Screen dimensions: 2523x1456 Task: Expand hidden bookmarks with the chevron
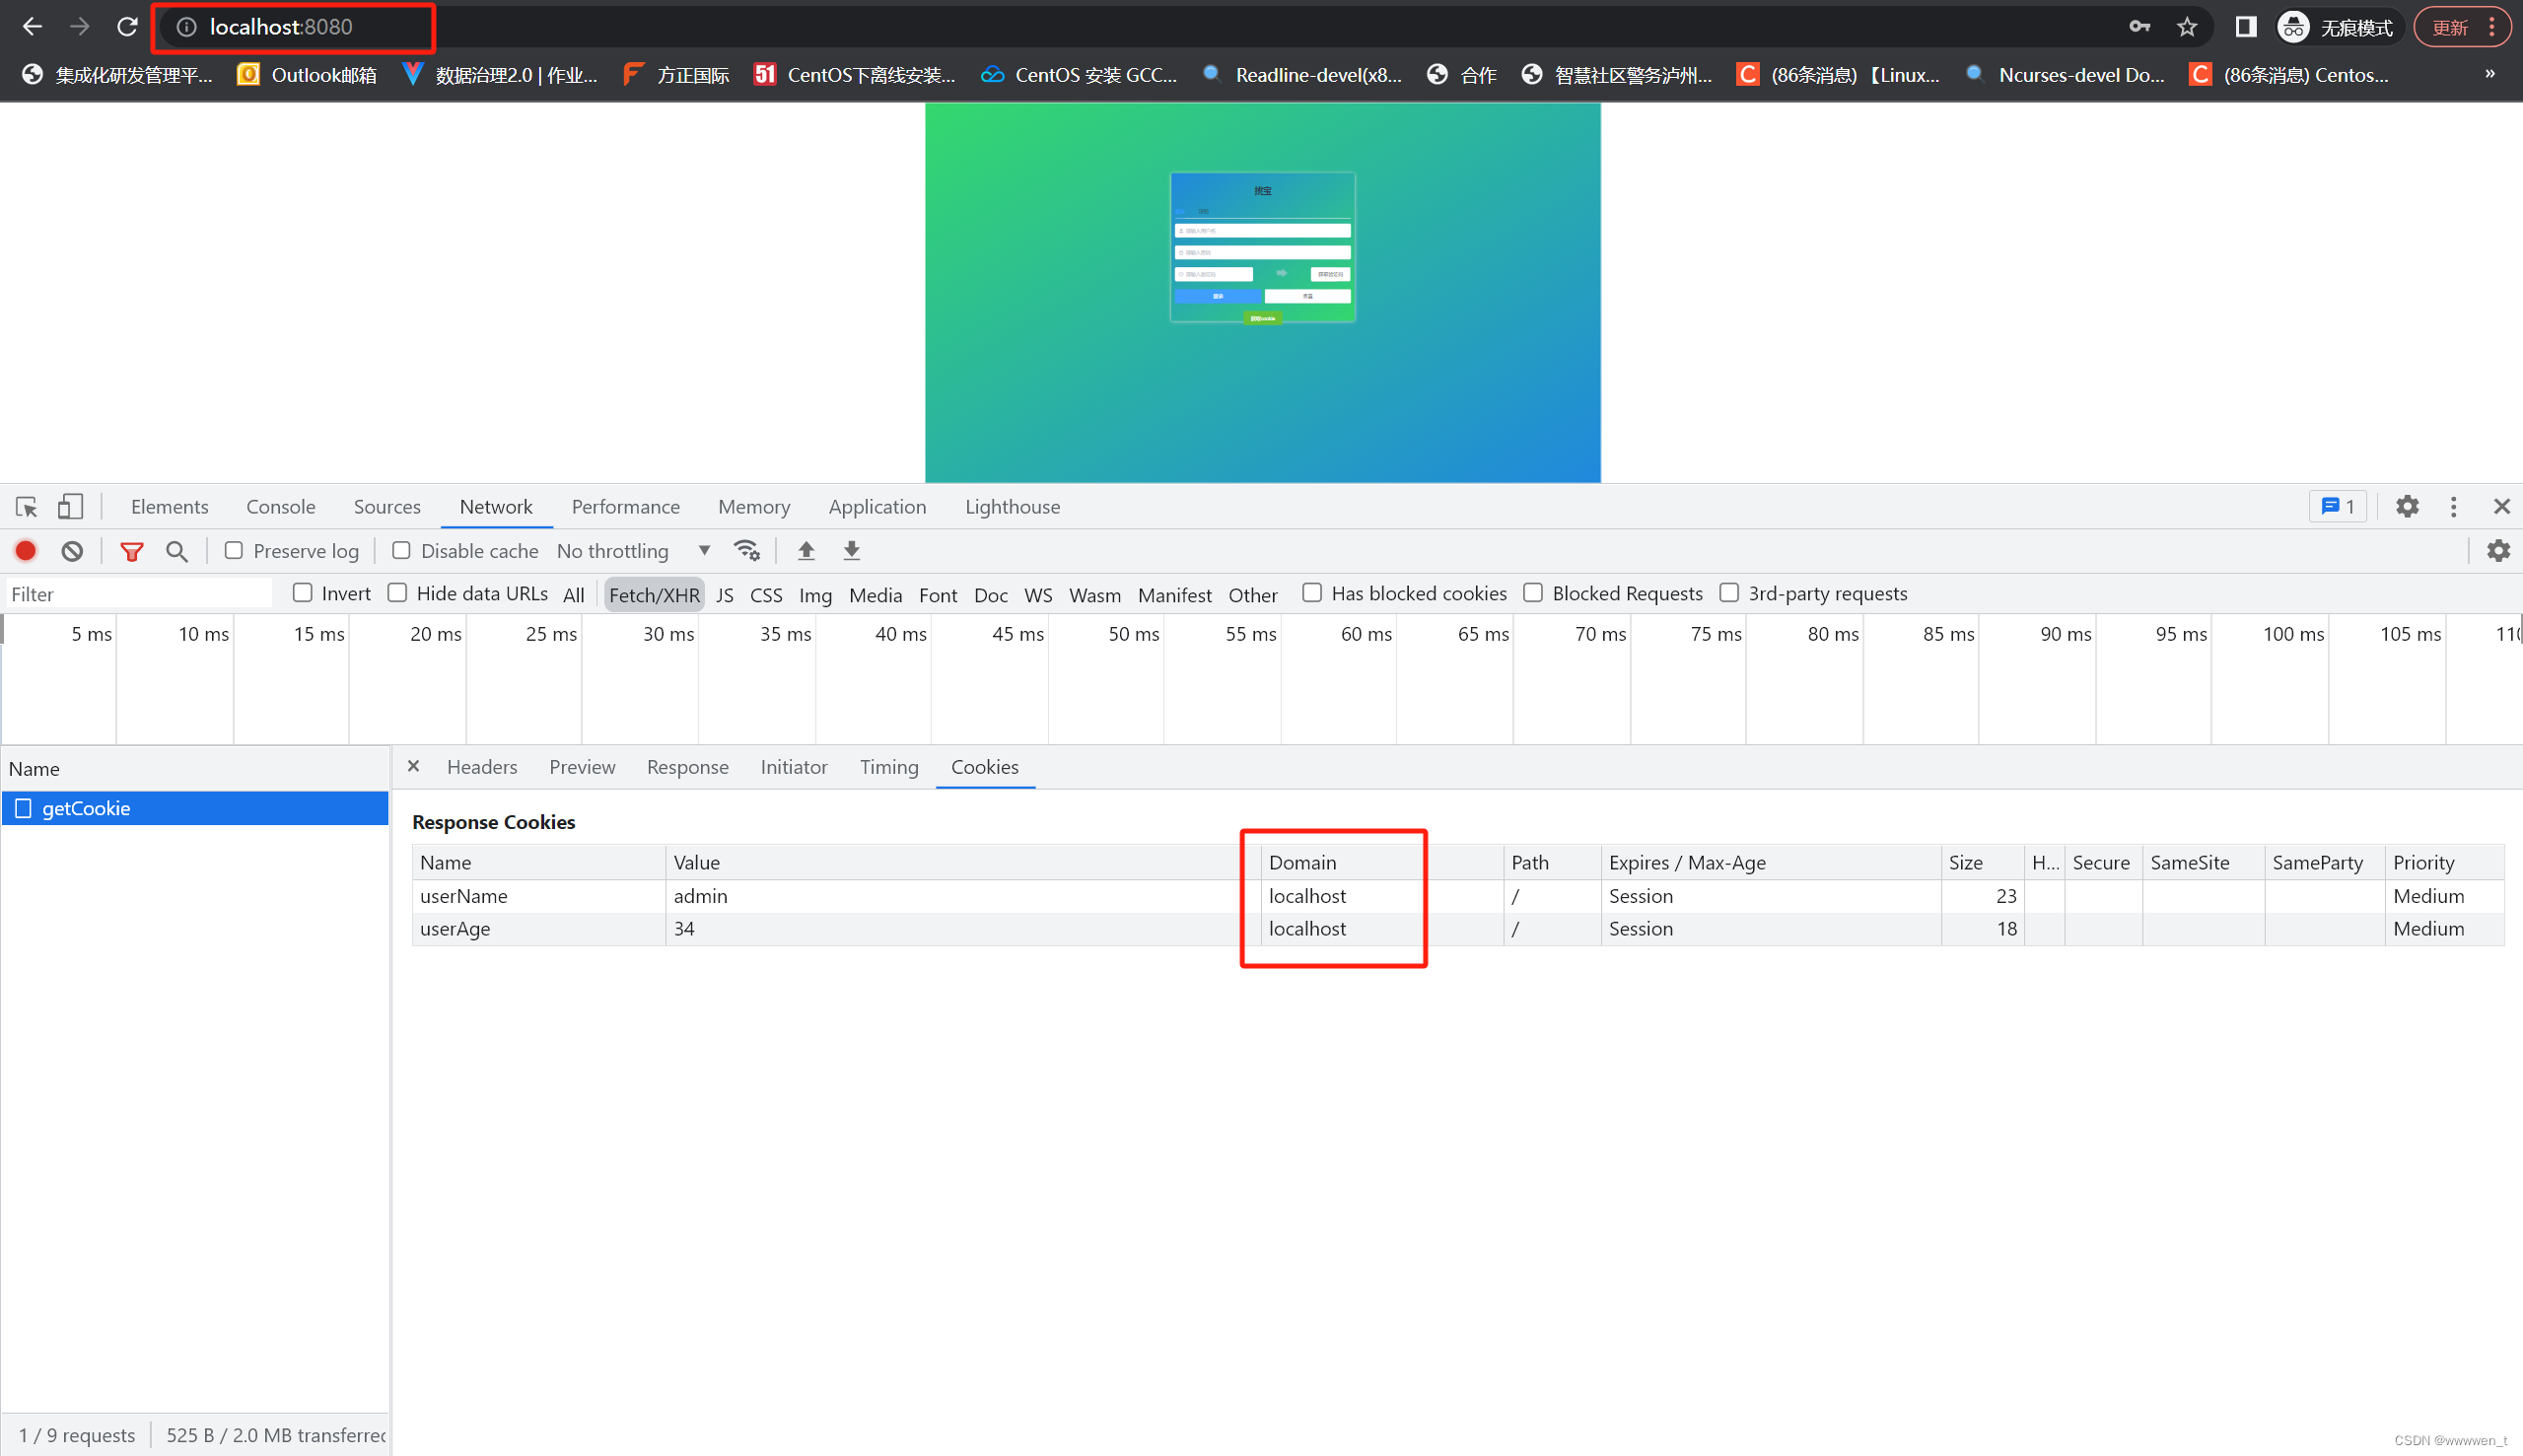click(2491, 74)
